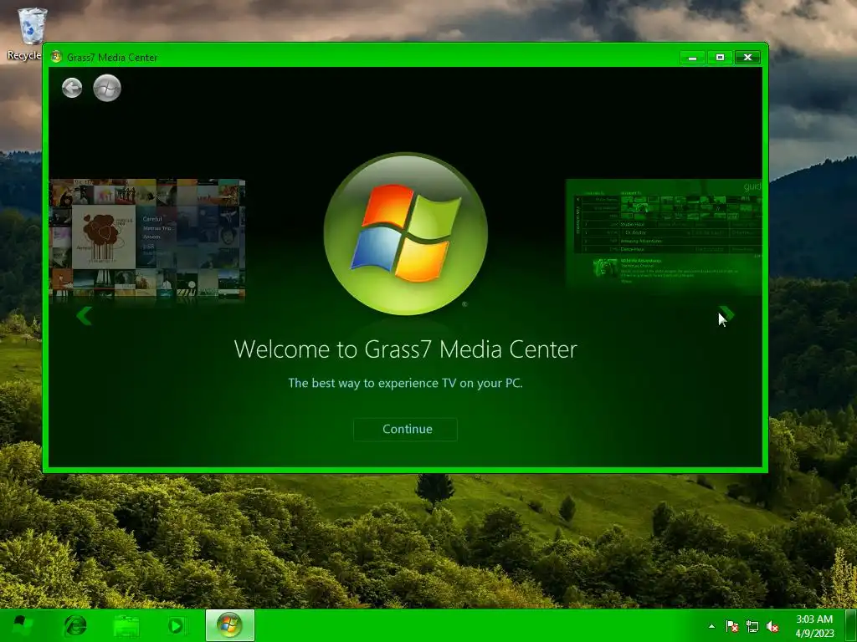Click the show desktop strip on taskbar
This screenshot has height=642, width=857.
(x=850, y=625)
